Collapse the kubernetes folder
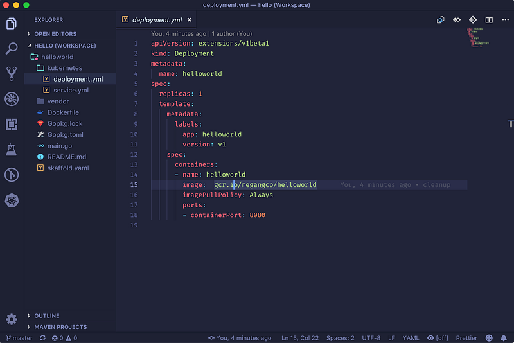Image resolution: width=514 pixels, height=343 pixels. tap(64, 68)
